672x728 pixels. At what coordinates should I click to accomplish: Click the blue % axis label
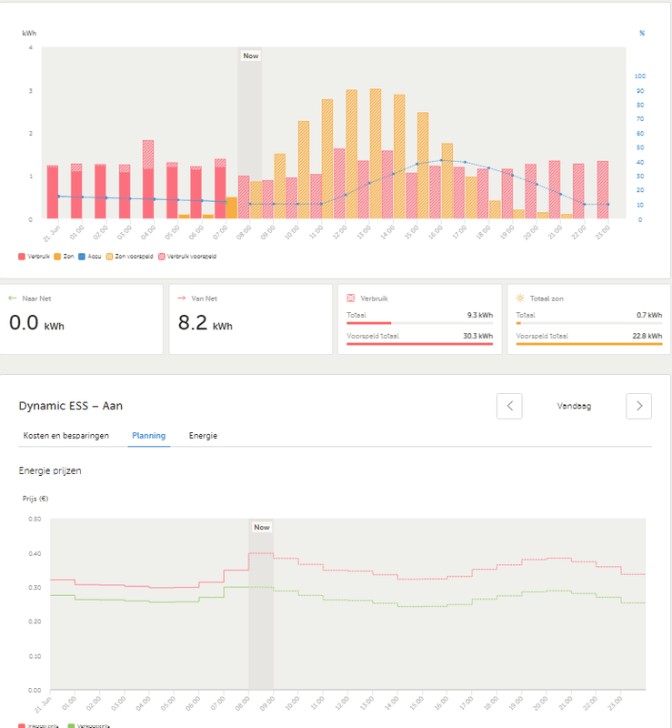point(642,33)
